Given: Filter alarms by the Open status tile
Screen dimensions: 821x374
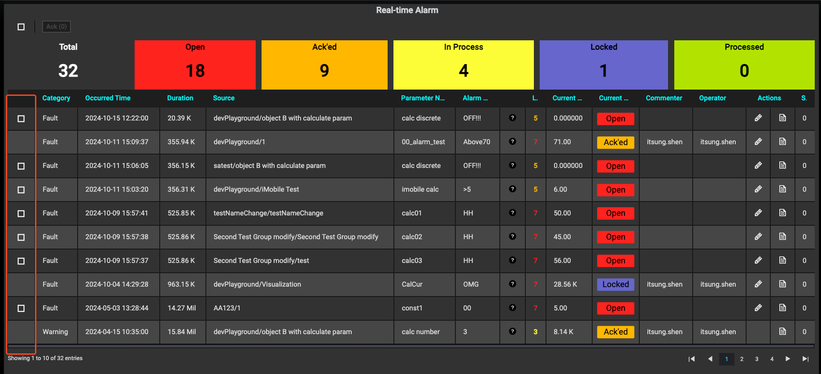Looking at the screenshot, I should coord(195,65).
